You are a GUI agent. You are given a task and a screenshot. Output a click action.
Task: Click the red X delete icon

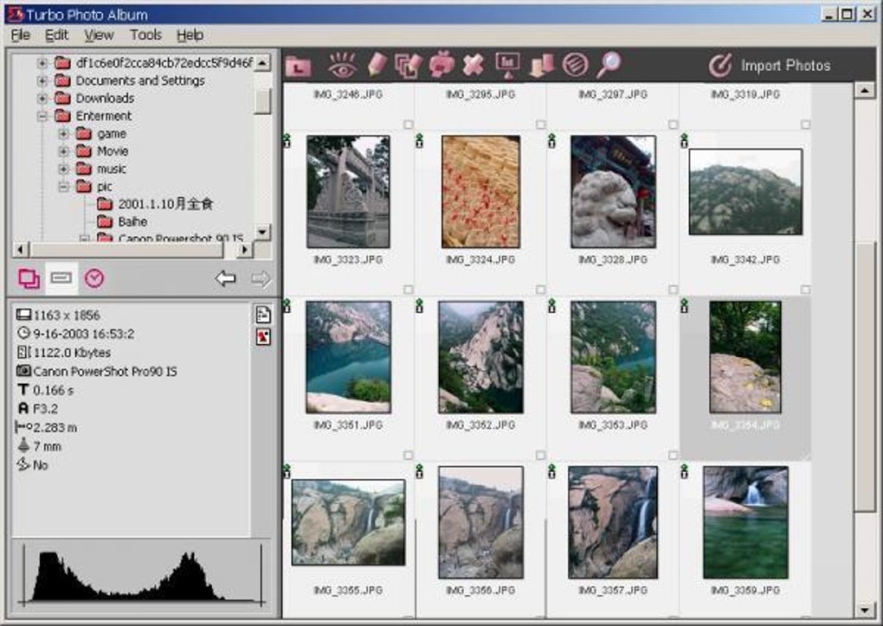[473, 65]
